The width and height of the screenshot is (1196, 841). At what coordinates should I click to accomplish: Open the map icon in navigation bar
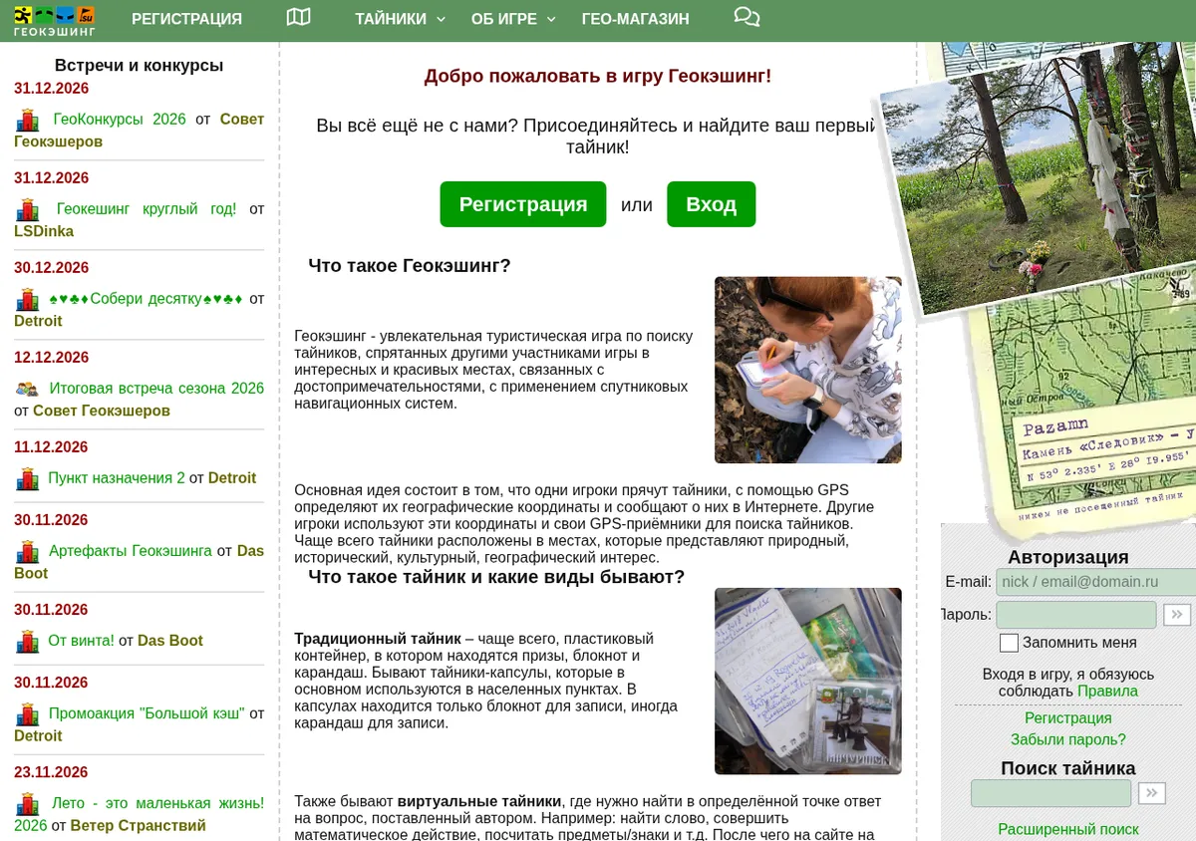298,17
